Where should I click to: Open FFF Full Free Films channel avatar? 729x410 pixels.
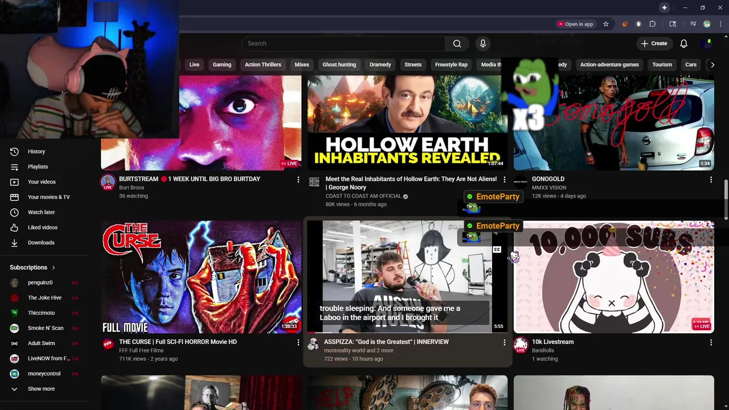click(108, 345)
